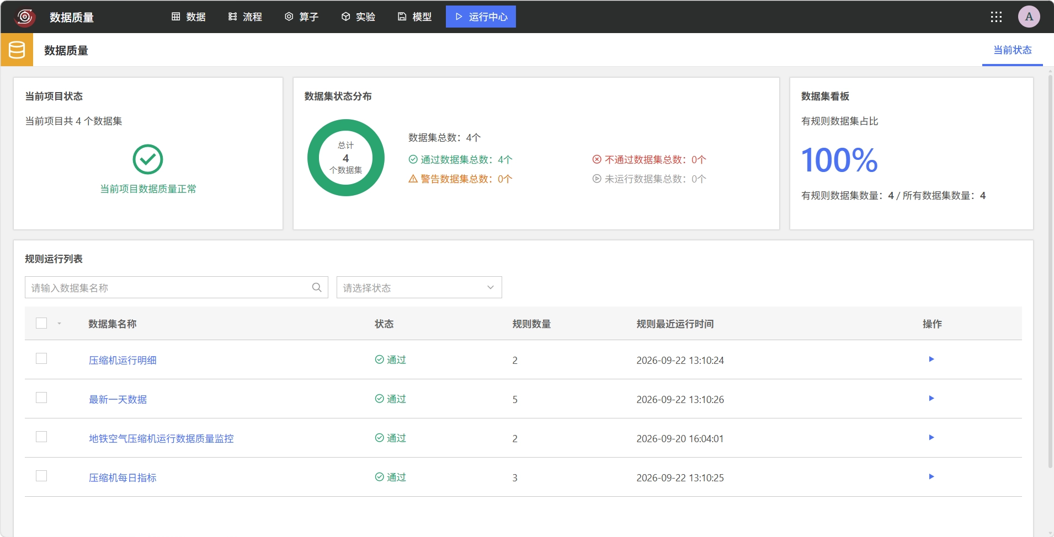Run rules for 压缩机运行明细 via play icon
This screenshot has width=1054, height=537.
click(x=931, y=359)
